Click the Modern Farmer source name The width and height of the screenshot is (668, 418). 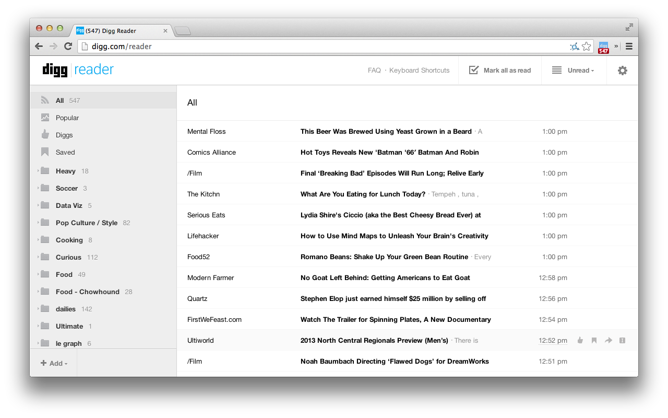click(x=211, y=278)
